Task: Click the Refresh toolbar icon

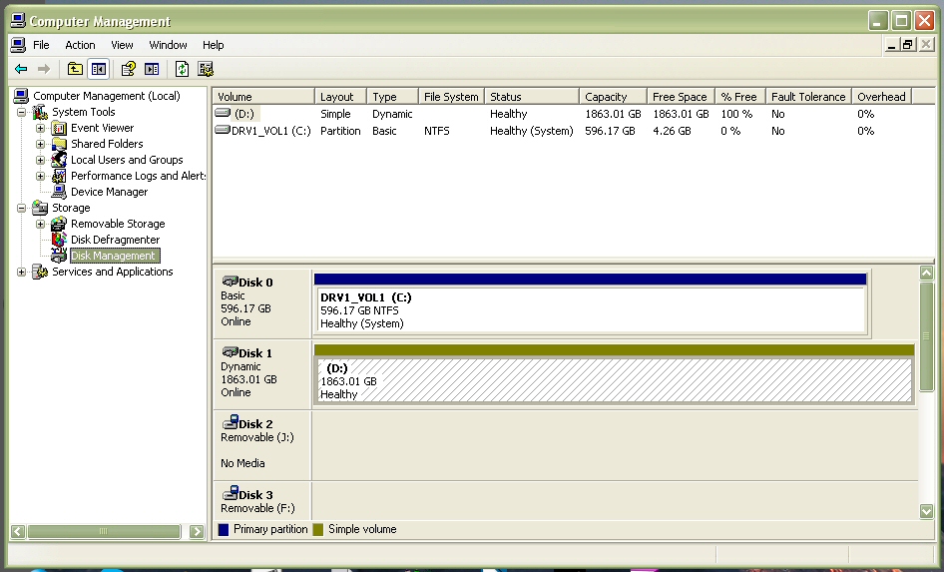Action: pyautogui.click(x=182, y=69)
